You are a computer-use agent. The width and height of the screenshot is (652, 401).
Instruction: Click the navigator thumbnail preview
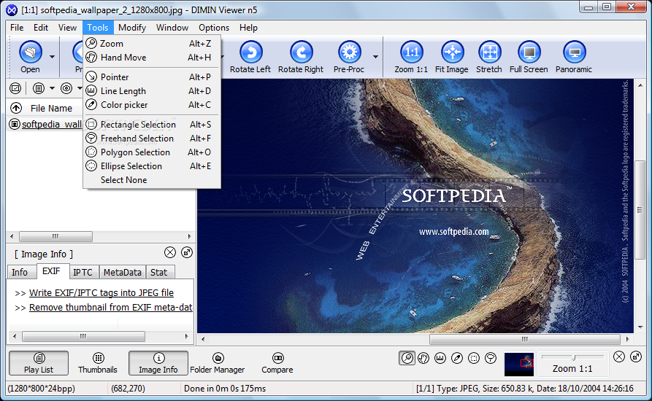[x=519, y=365]
